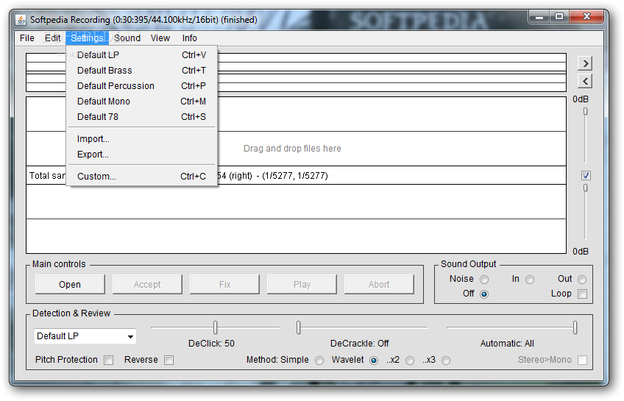
Task: Select Import... from Settings menu
Action: point(142,139)
